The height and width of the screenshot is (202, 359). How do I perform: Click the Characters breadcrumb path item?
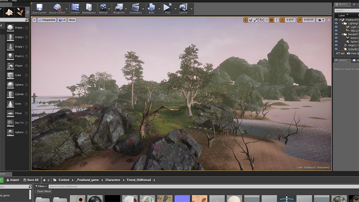(113, 180)
